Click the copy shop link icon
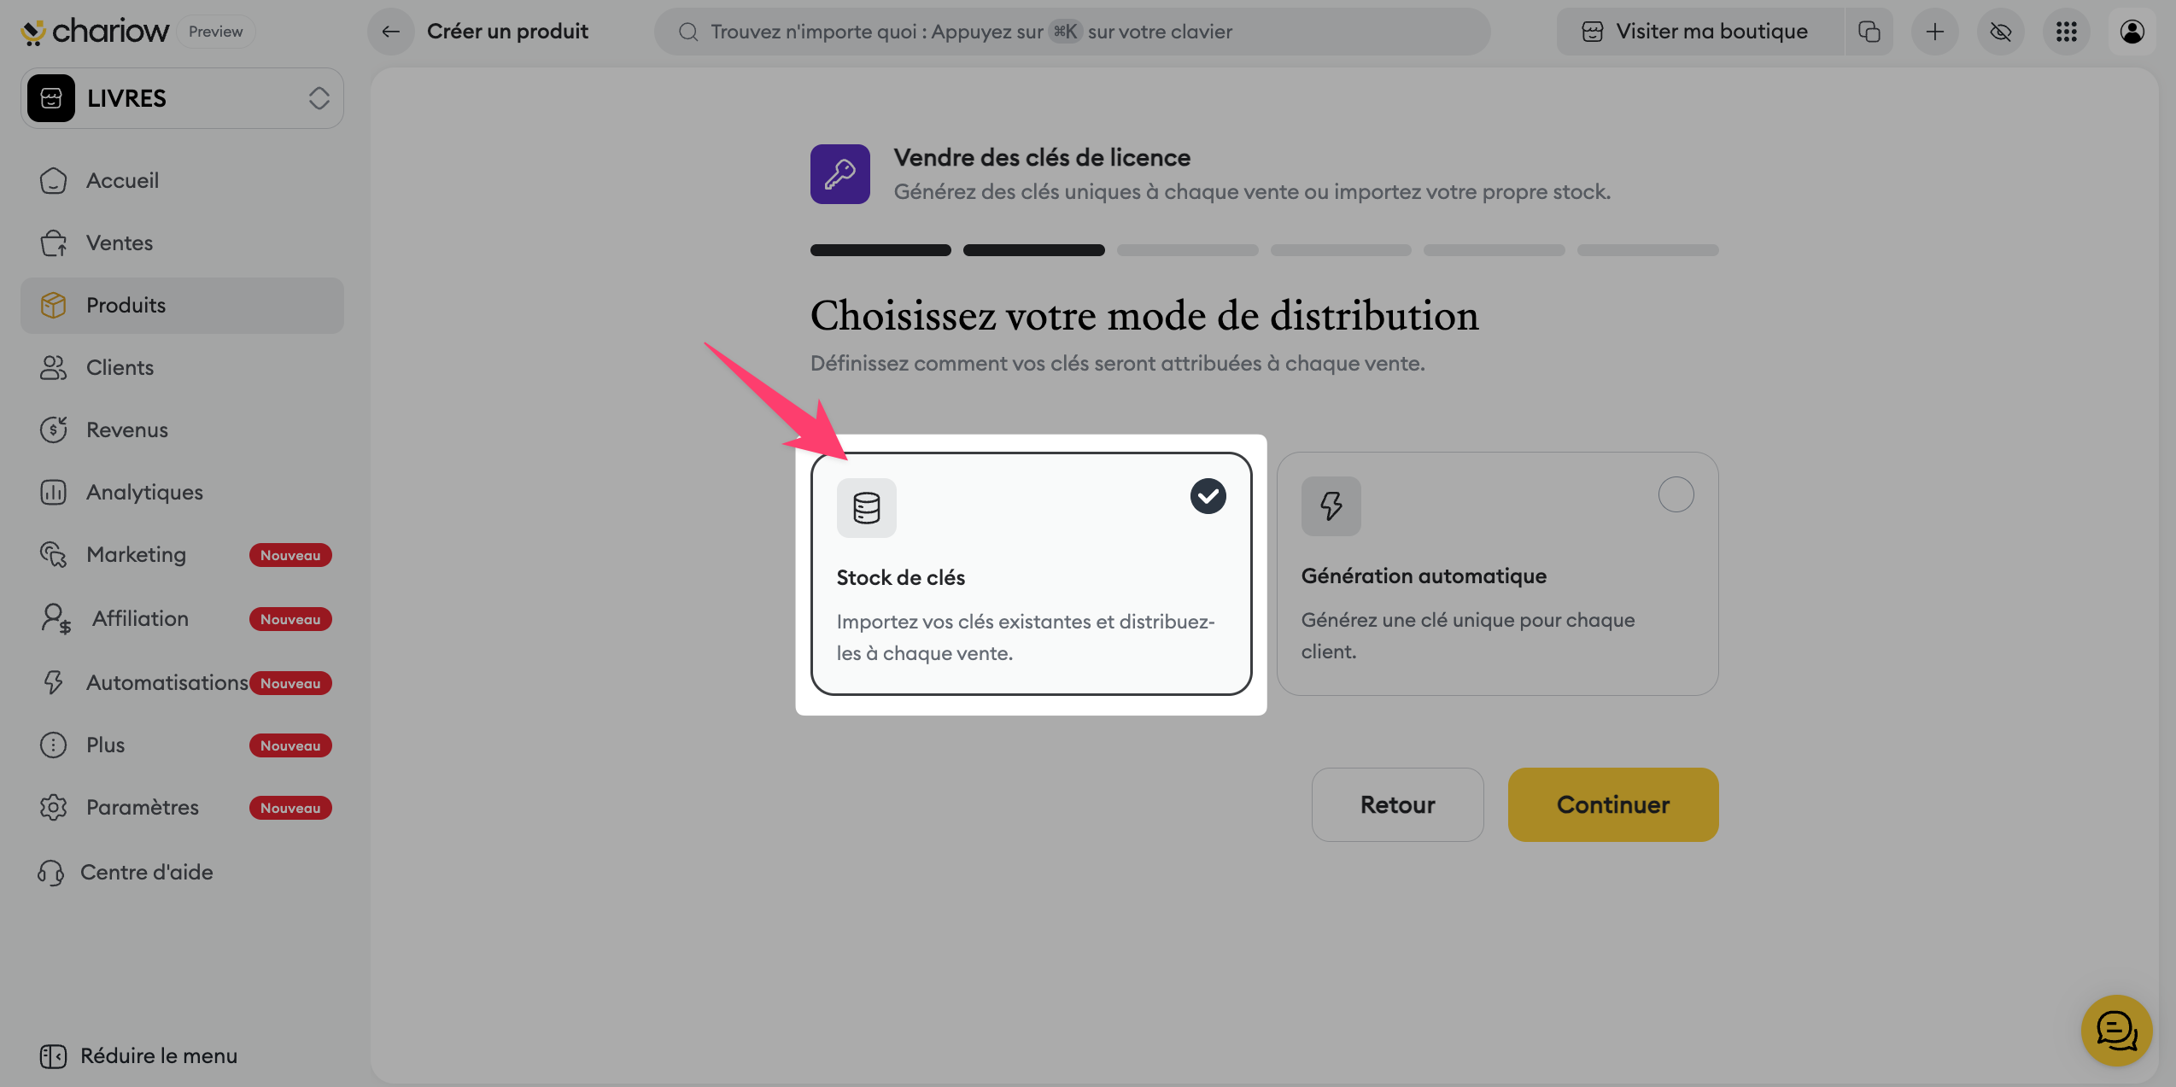 point(1869,32)
